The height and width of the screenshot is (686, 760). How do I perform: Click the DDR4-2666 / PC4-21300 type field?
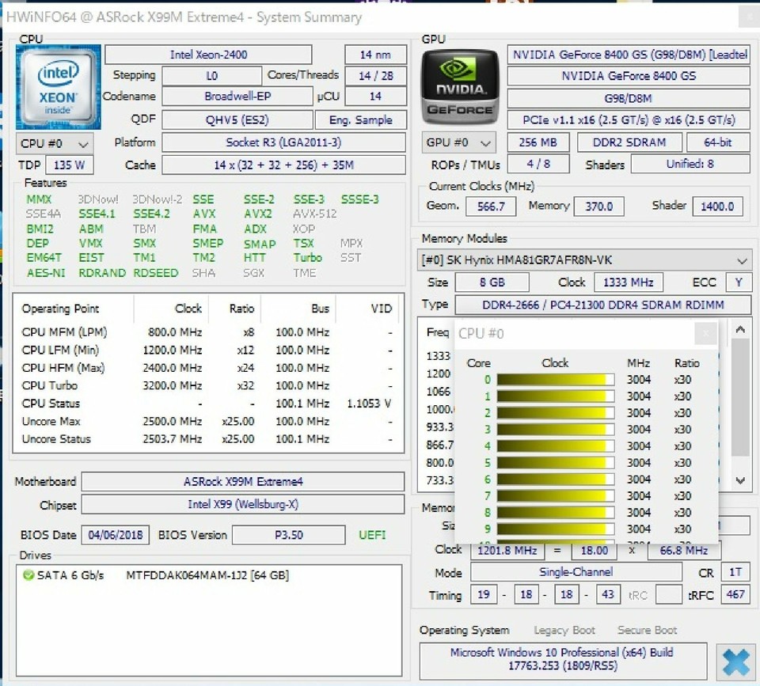point(603,305)
